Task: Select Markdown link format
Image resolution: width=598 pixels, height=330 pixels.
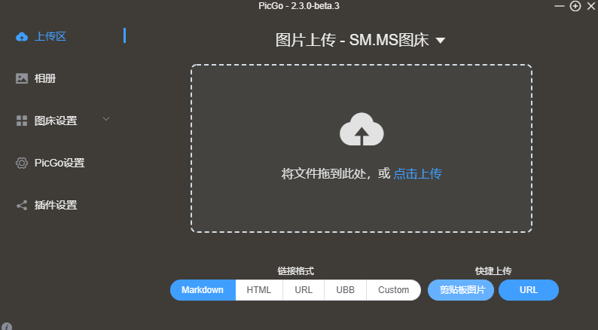Action: [x=203, y=290]
